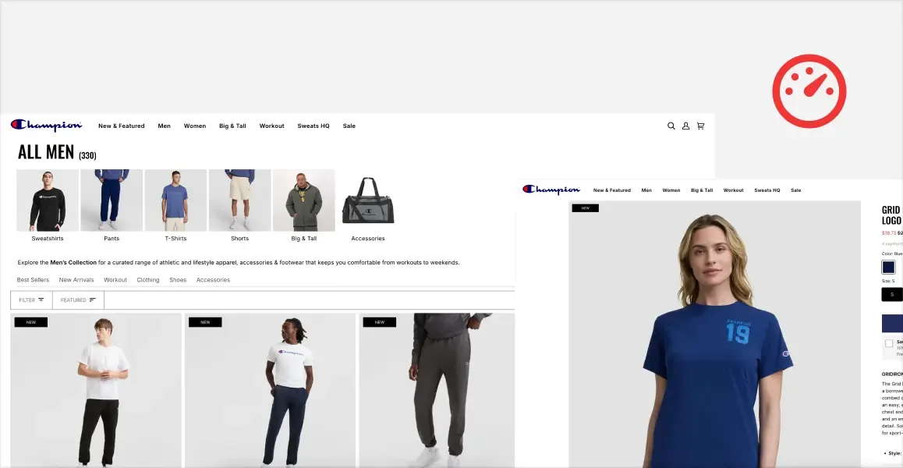
Task: Click Champion logo on product page
Action: [x=551, y=190]
